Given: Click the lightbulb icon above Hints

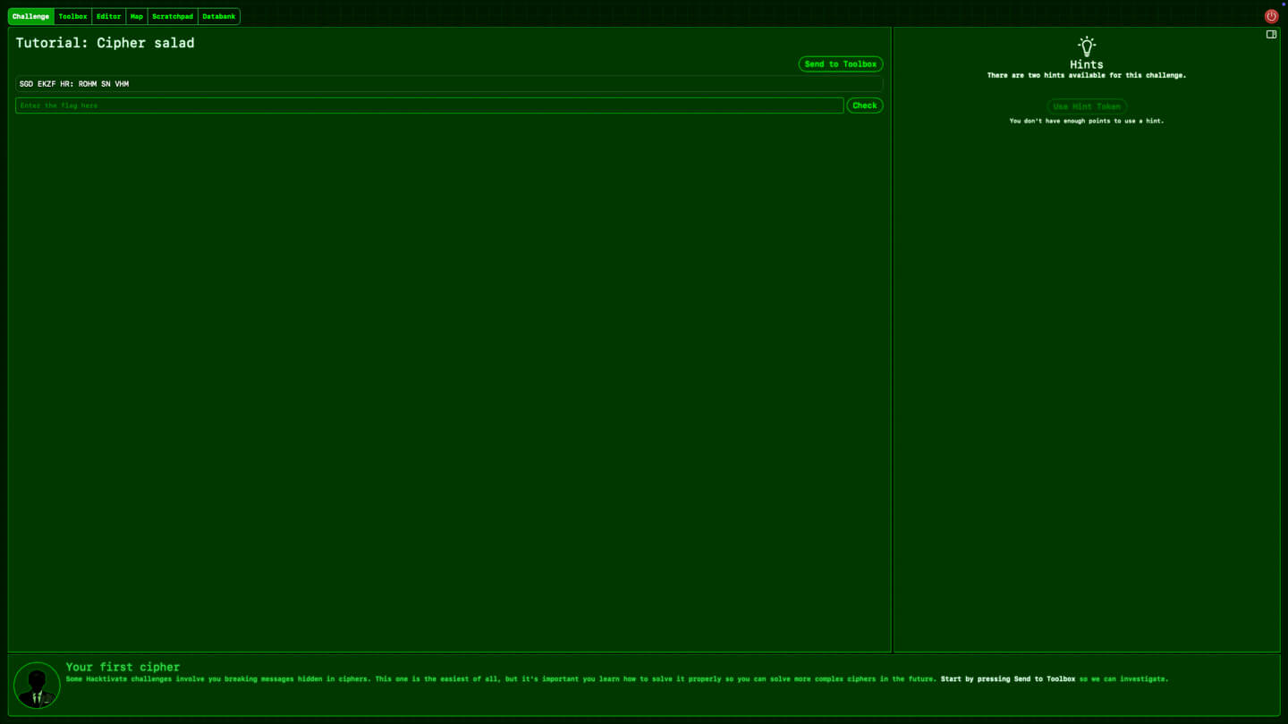Looking at the screenshot, I should pyautogui.click(x=1086, y=46).
